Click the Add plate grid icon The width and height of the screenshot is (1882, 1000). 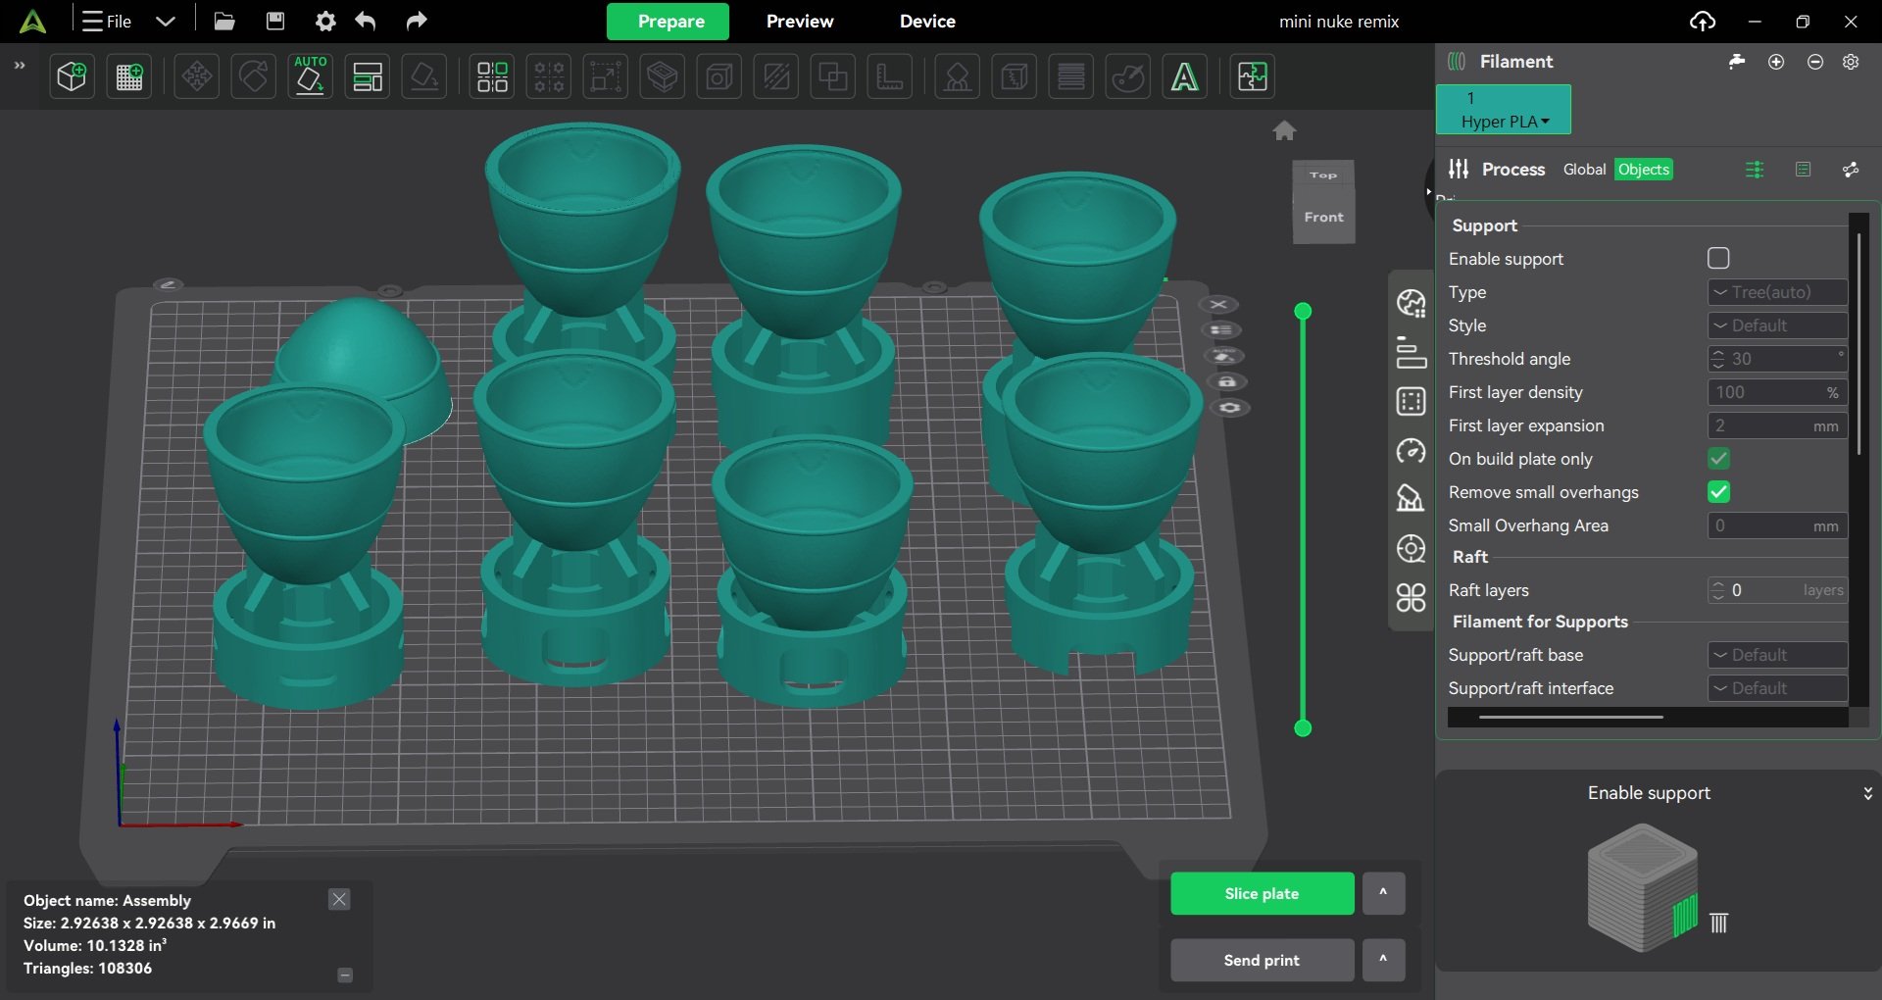[129, 76]
